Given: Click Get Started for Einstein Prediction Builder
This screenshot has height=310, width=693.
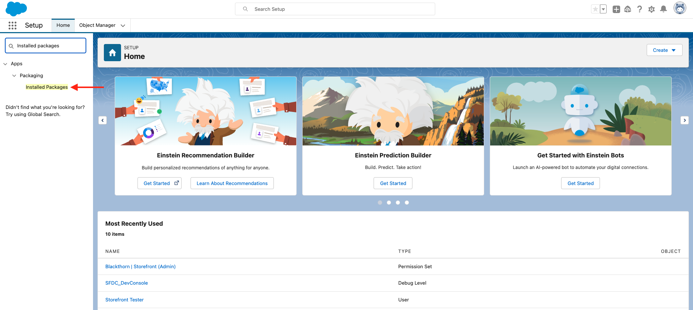Looking at the screenshot, I should coord(393,183).
